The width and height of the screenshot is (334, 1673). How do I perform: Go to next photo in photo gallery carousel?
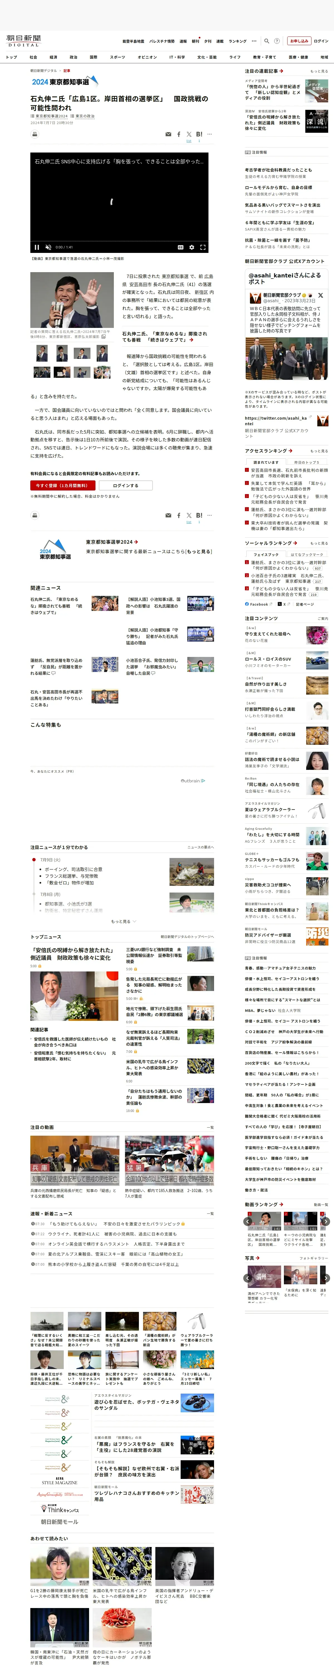(326, 1278)
